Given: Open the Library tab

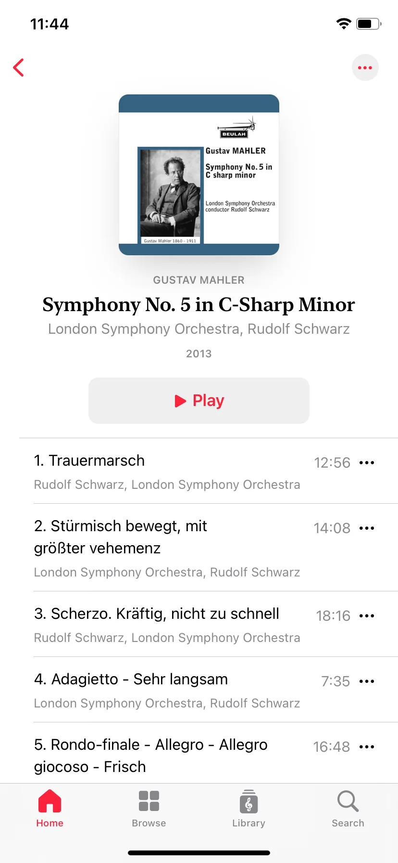Looking at the screenshot, I should [x=249, y=809].
